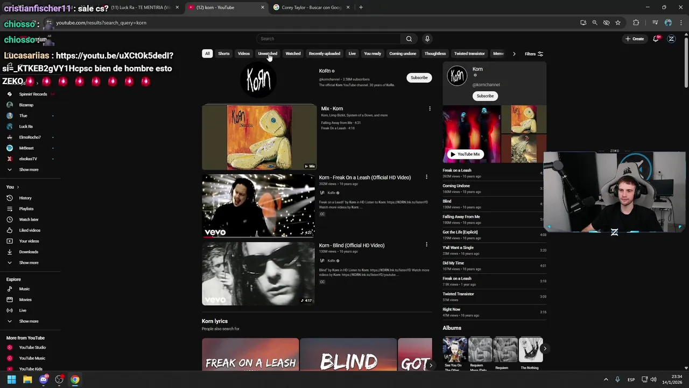
Task: Subscribe to KoRn channel result
Action: (419, 78)
